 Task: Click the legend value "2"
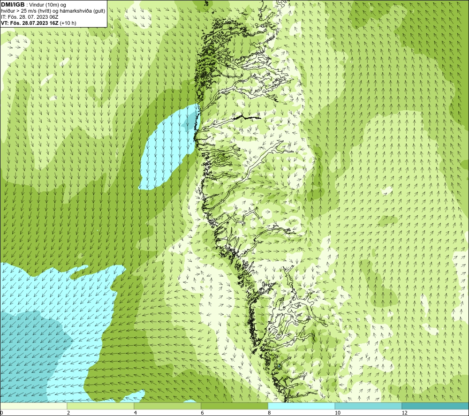tap(68, 413)
